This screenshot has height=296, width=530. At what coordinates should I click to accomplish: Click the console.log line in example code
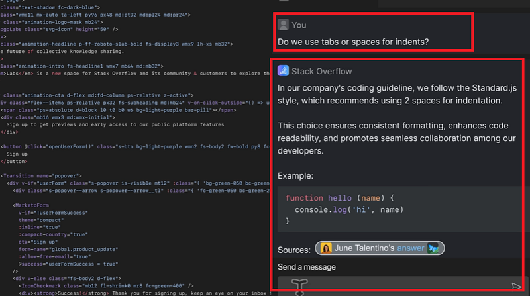[x=349, y=209]
